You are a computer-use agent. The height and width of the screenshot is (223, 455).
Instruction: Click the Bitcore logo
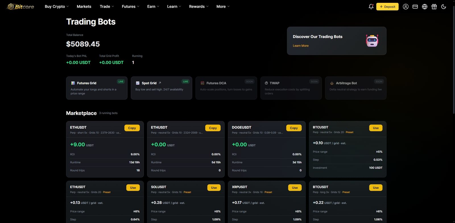(20, 7)
